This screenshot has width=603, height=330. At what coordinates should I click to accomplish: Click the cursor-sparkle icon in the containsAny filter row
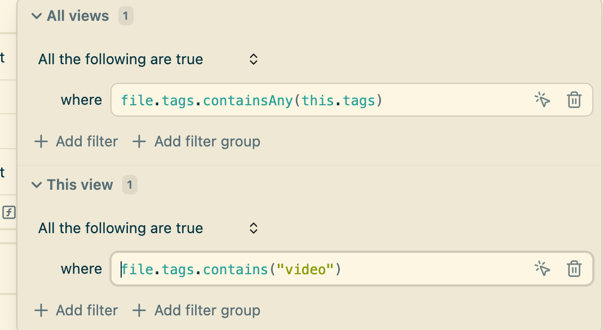coord(542,100)
